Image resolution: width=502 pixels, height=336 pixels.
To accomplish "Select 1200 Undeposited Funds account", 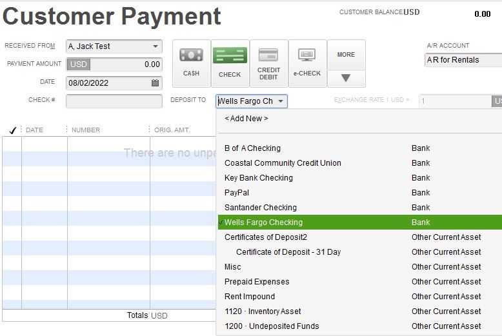I will tap(360, 326).
